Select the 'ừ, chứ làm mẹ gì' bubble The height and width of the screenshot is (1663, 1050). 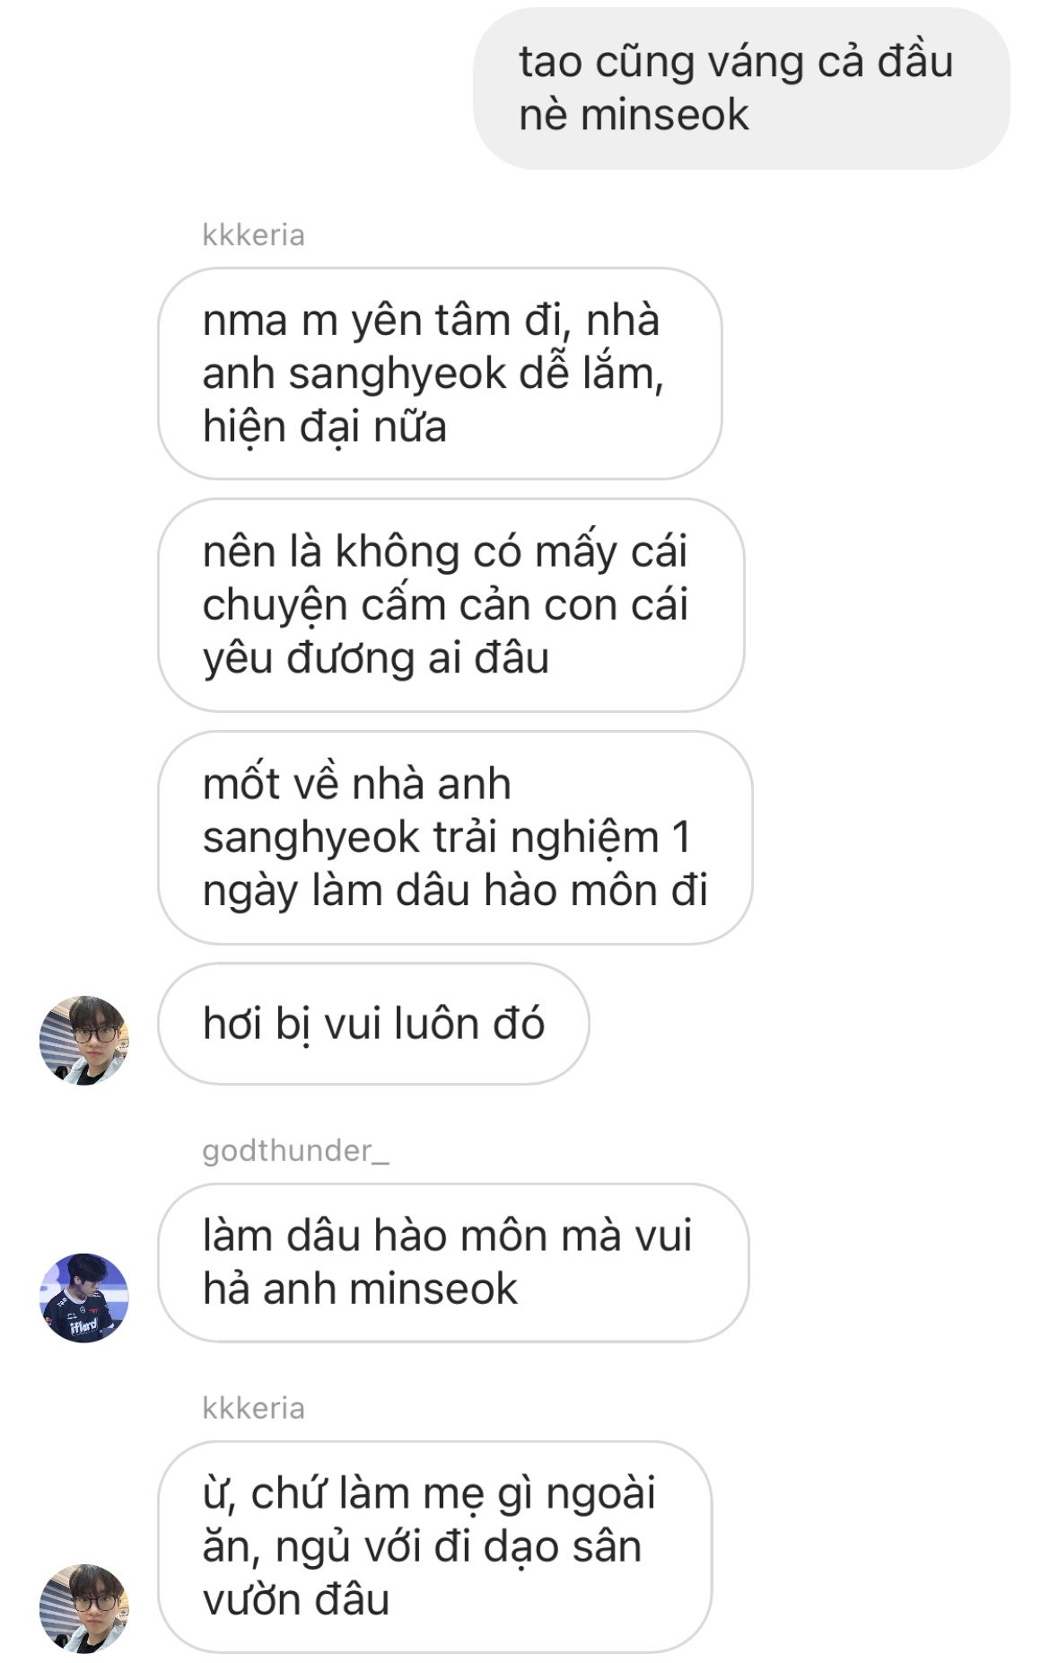[434, 1546]
